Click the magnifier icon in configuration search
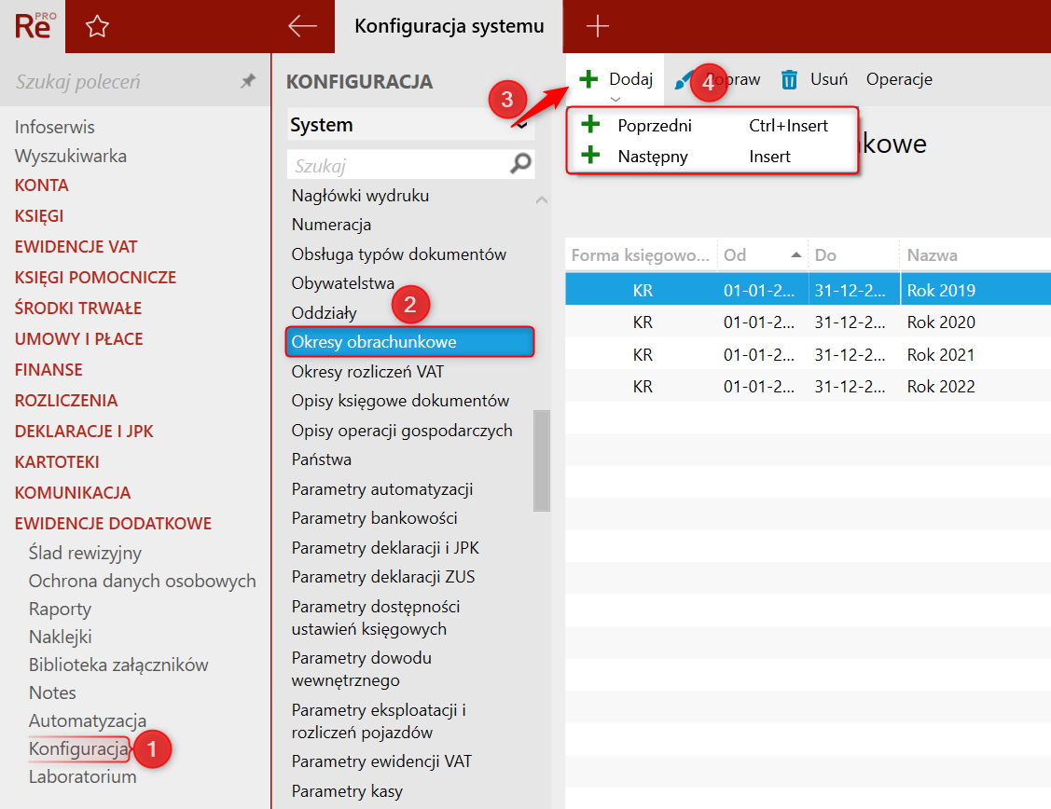The width and height of the screenshot is (1051, 809). pos(520,164)
